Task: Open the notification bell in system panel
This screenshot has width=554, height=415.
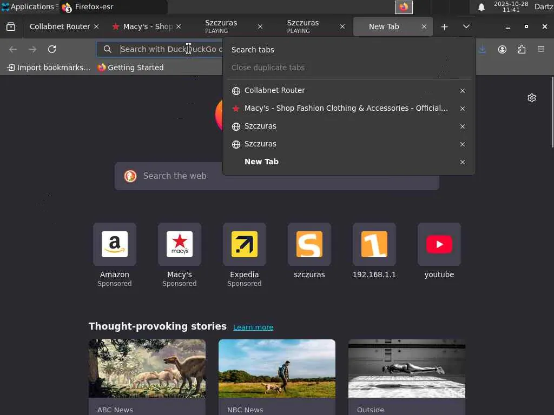Action: click(481, 7)
